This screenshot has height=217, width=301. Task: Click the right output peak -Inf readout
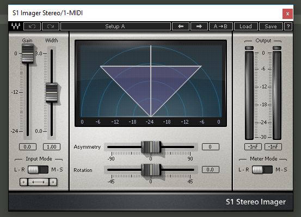tap(273, 147)
